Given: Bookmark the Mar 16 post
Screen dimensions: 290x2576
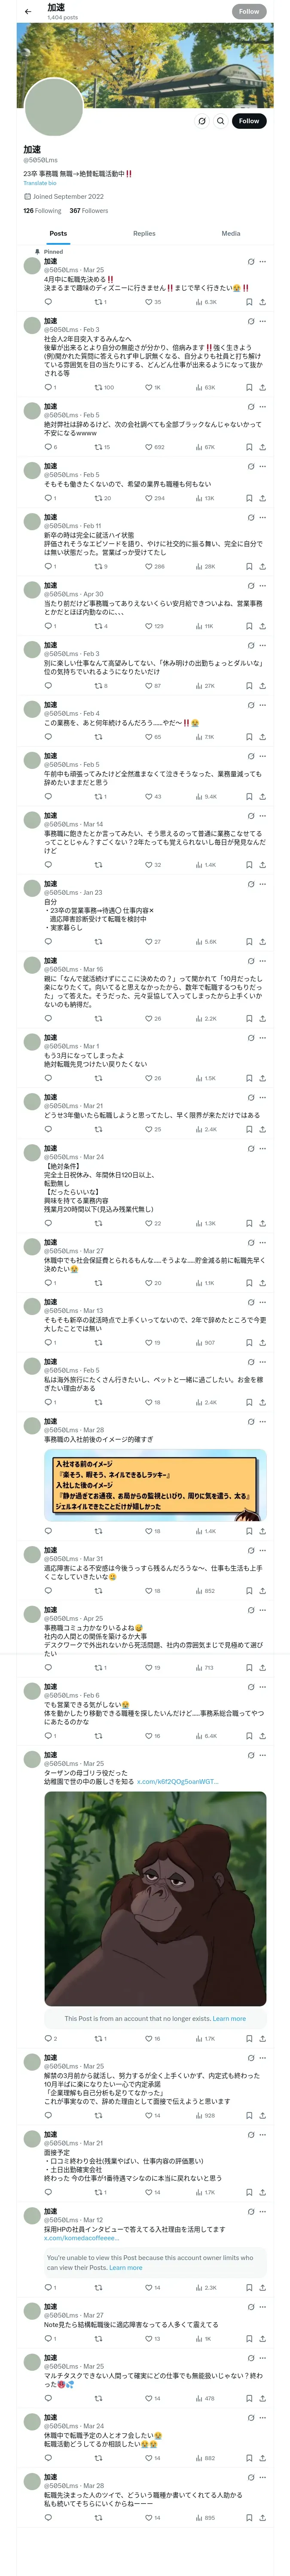Looking at the screenshot, I should 249,1019.
